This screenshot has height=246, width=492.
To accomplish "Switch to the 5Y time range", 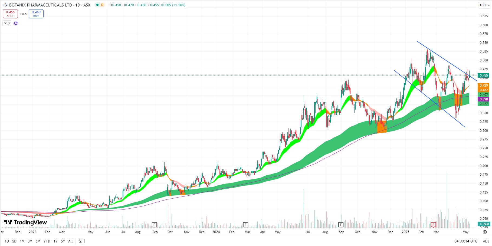I will click(63, 241).
